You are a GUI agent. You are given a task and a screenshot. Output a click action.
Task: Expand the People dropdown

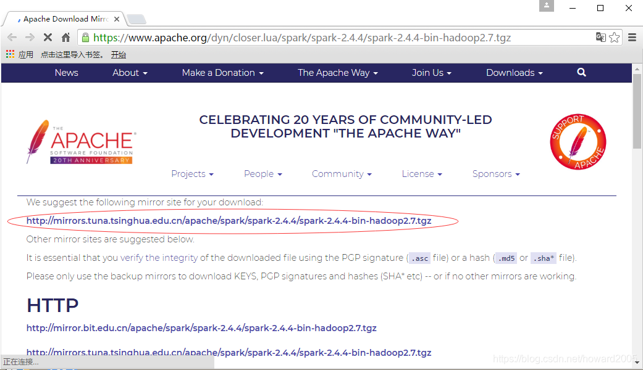[x=263, y=174]
